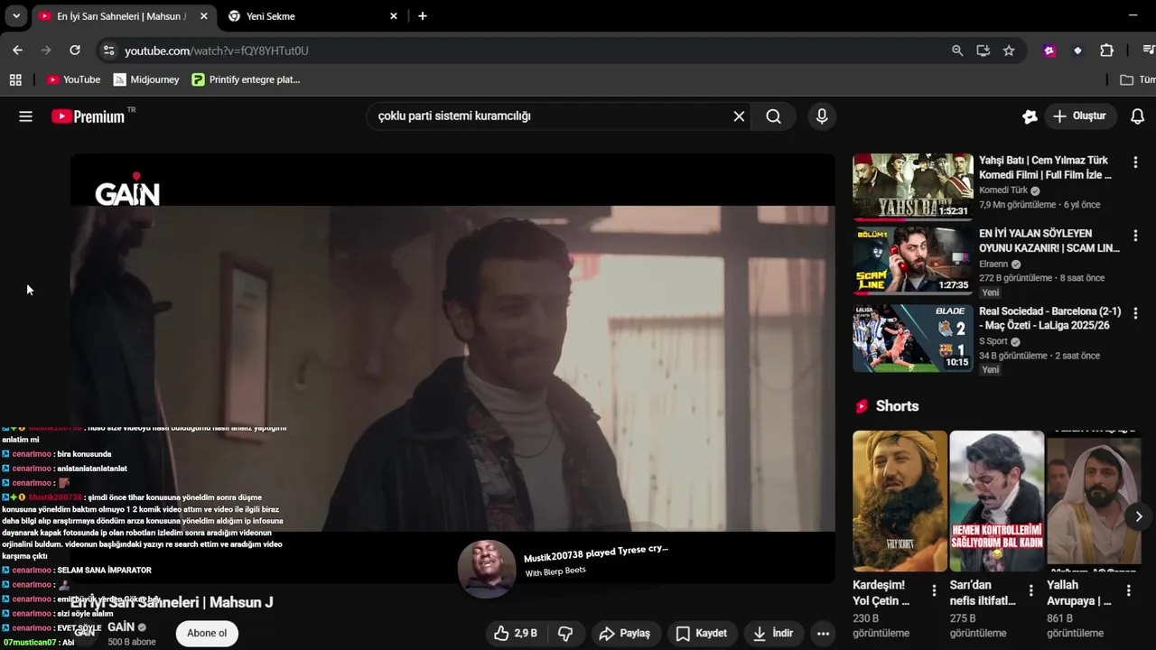Image resolution: width=1156 pixels, height=650 pixels.
Task: Bookmark this page with the star
Action: pos(1009,51)
